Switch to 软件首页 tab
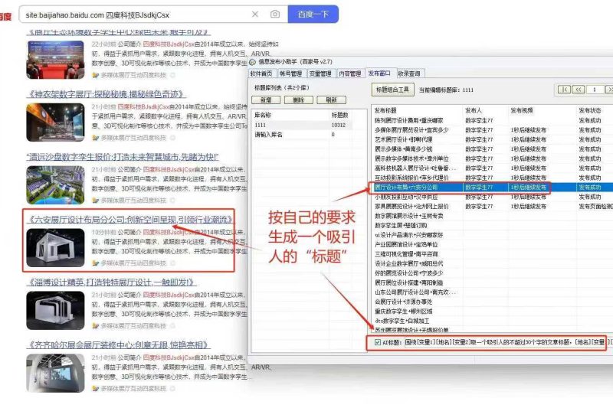The width and height of the screenshot is (613, 408). click(261, 73)
